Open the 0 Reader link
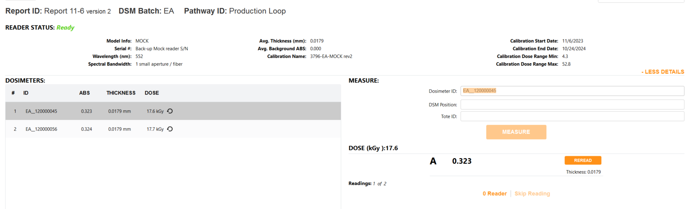Screen dimensions: 689x209 click(494, 194)
